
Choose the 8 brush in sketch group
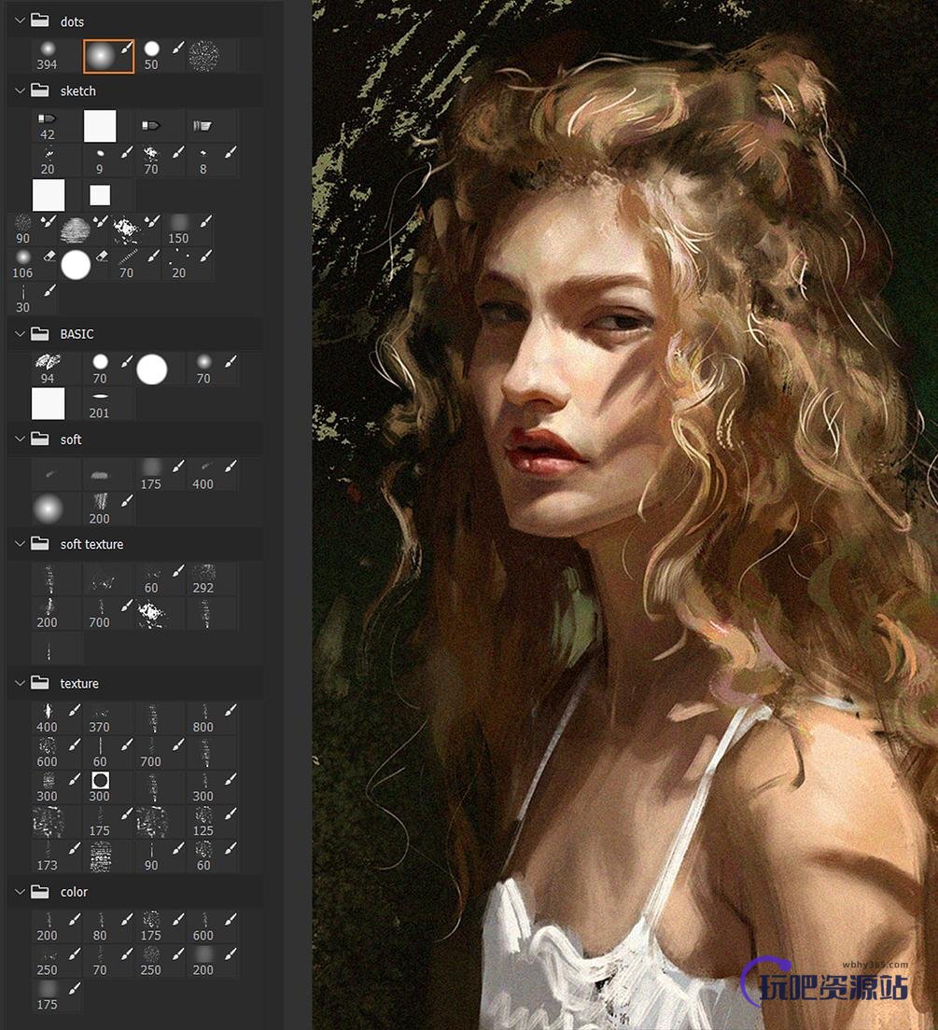coord(212,160)
